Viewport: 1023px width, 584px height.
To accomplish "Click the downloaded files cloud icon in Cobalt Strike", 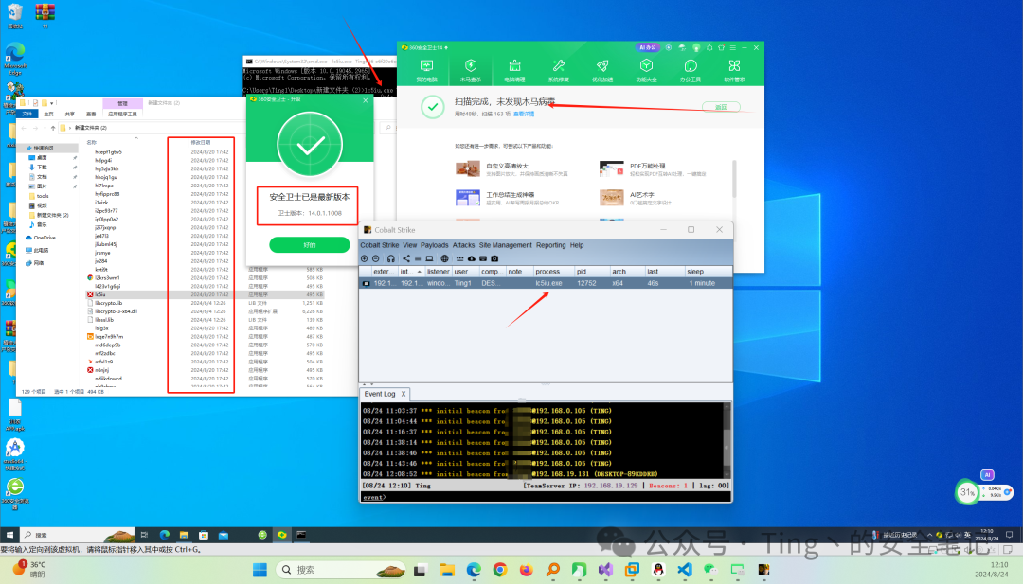I will tap(472, 258).
